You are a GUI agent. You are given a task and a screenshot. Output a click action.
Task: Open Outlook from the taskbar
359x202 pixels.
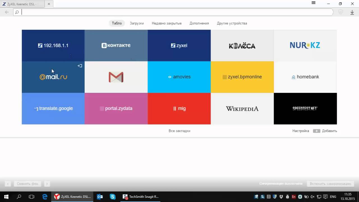[100, 197]
